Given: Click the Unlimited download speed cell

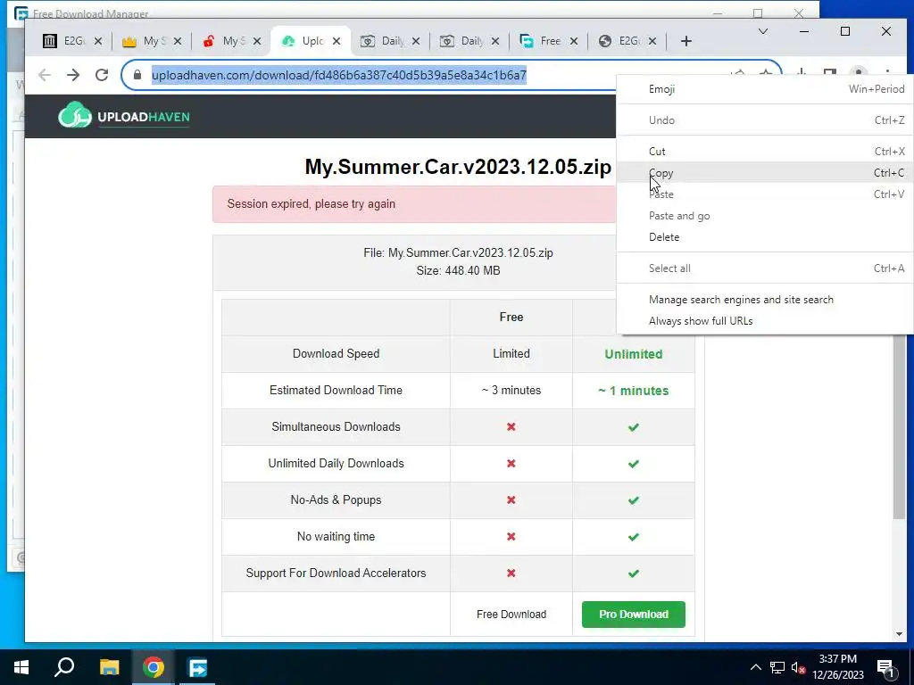Looking at the screenshot, I should pyautogui.click(x=634, y=354).
